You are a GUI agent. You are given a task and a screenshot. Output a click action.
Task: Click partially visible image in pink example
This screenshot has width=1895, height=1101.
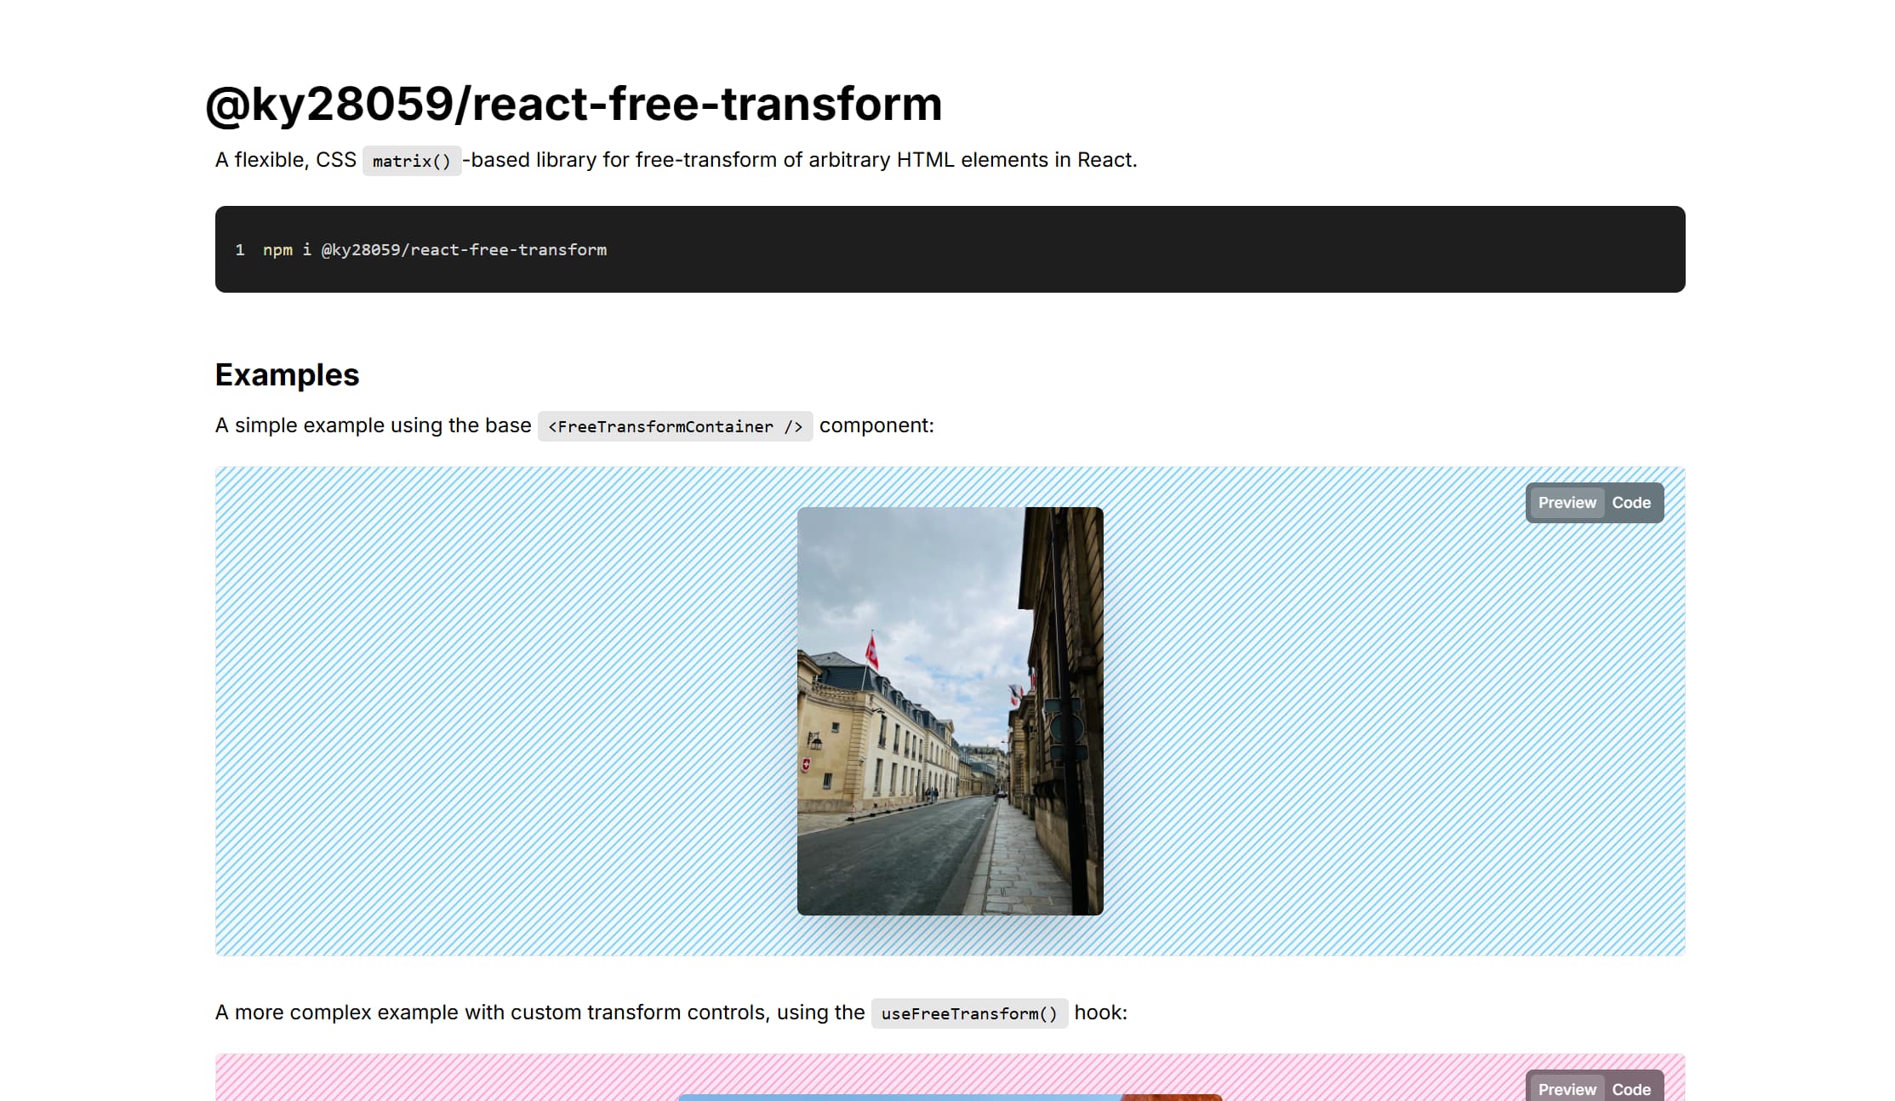[950, 1097]
